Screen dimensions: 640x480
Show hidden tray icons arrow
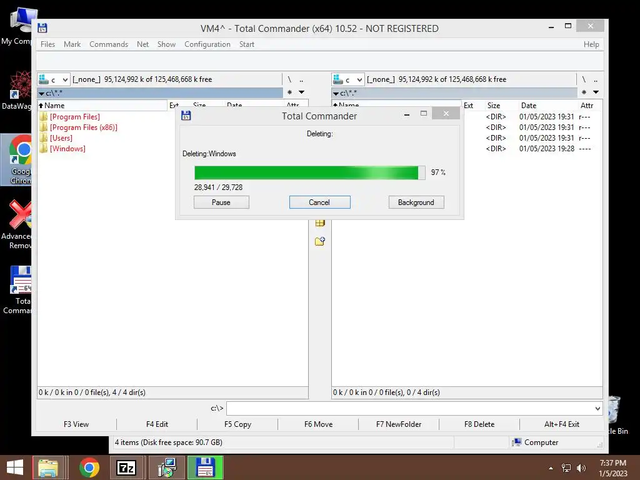[551, 468]
